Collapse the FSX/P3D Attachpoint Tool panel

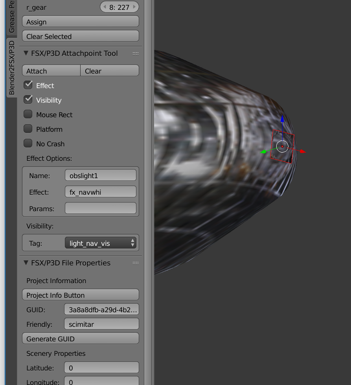[x=26, y=53]
